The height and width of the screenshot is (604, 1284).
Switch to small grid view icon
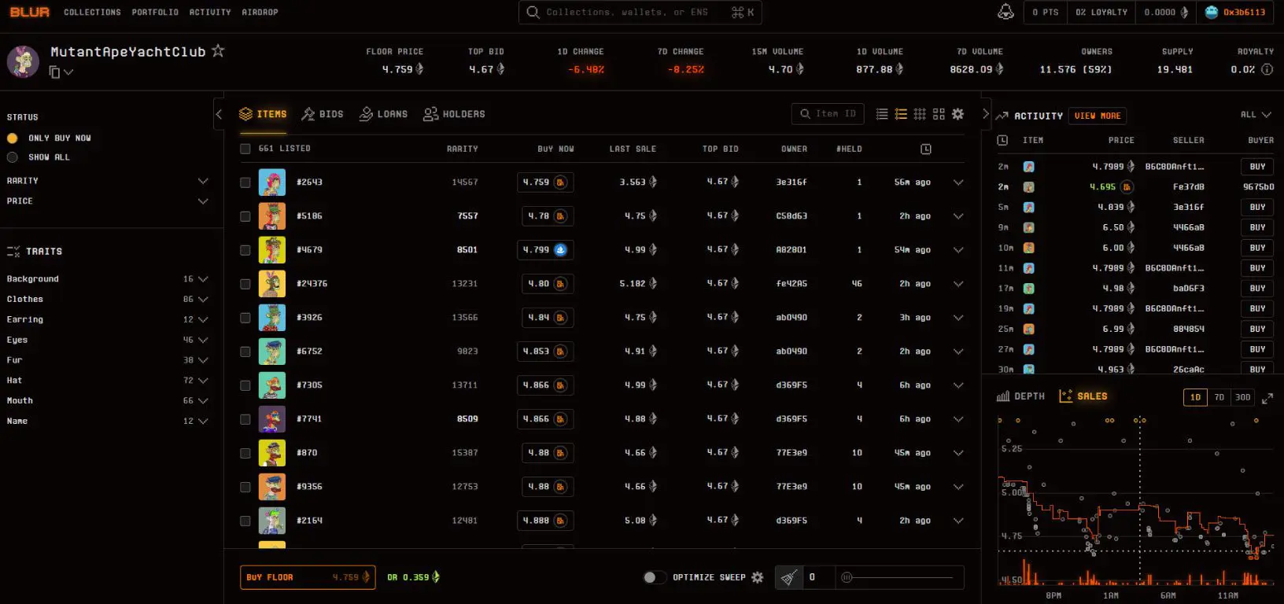[x=920, y=114]
